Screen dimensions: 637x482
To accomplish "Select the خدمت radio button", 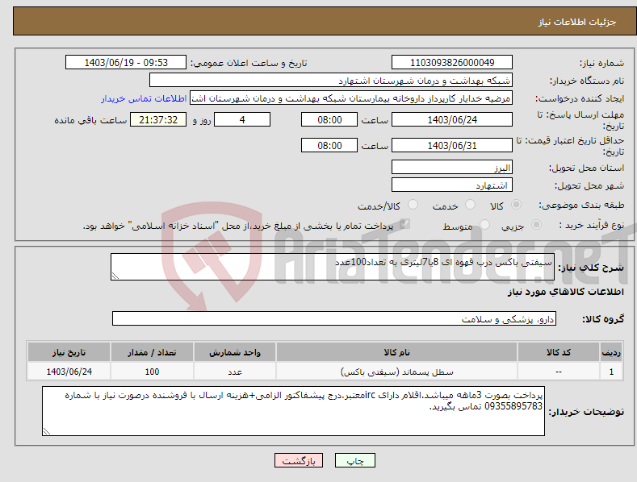I will point(470,205).
